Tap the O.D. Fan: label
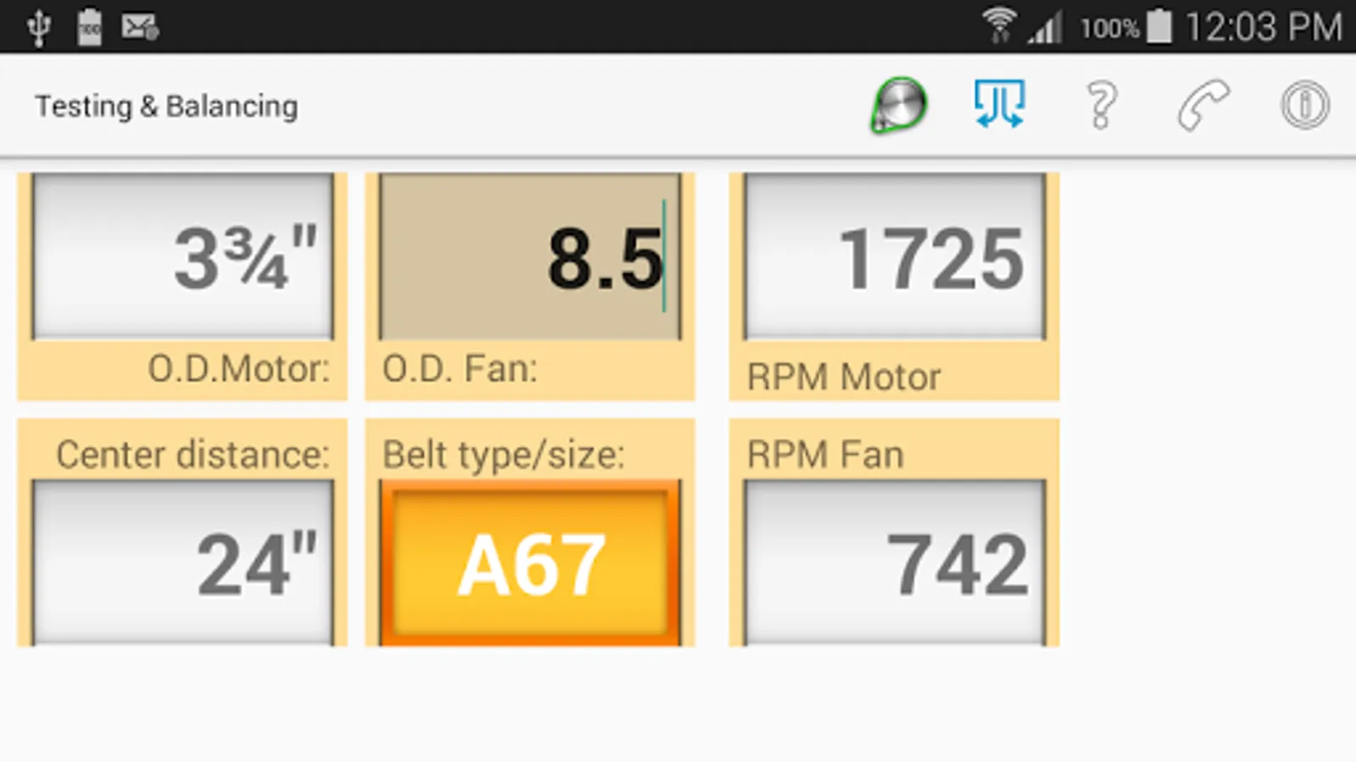1356x762 pixels. coord(459,369)
